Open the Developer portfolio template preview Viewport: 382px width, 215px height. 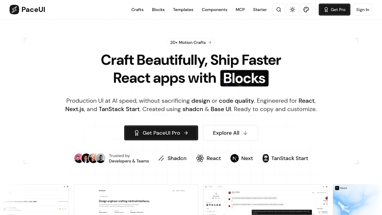136,200
